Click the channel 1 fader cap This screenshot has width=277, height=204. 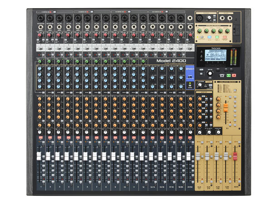pos(39,156)
